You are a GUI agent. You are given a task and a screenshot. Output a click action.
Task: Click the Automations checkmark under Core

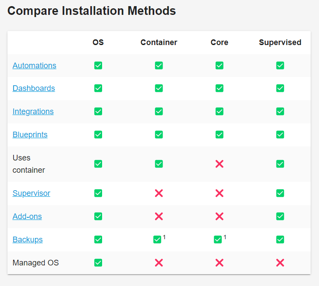(x=220, y=66)
